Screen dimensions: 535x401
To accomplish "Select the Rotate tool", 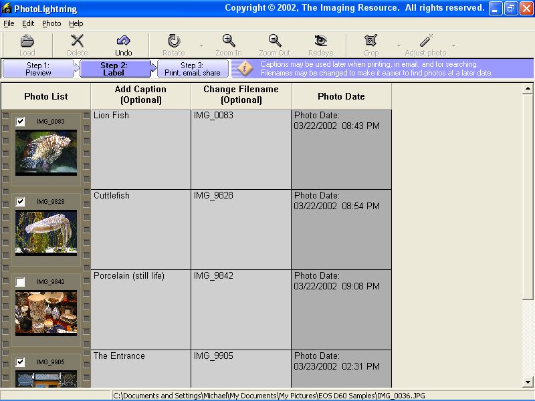I will pyautogui.click(x=174, y=41).
